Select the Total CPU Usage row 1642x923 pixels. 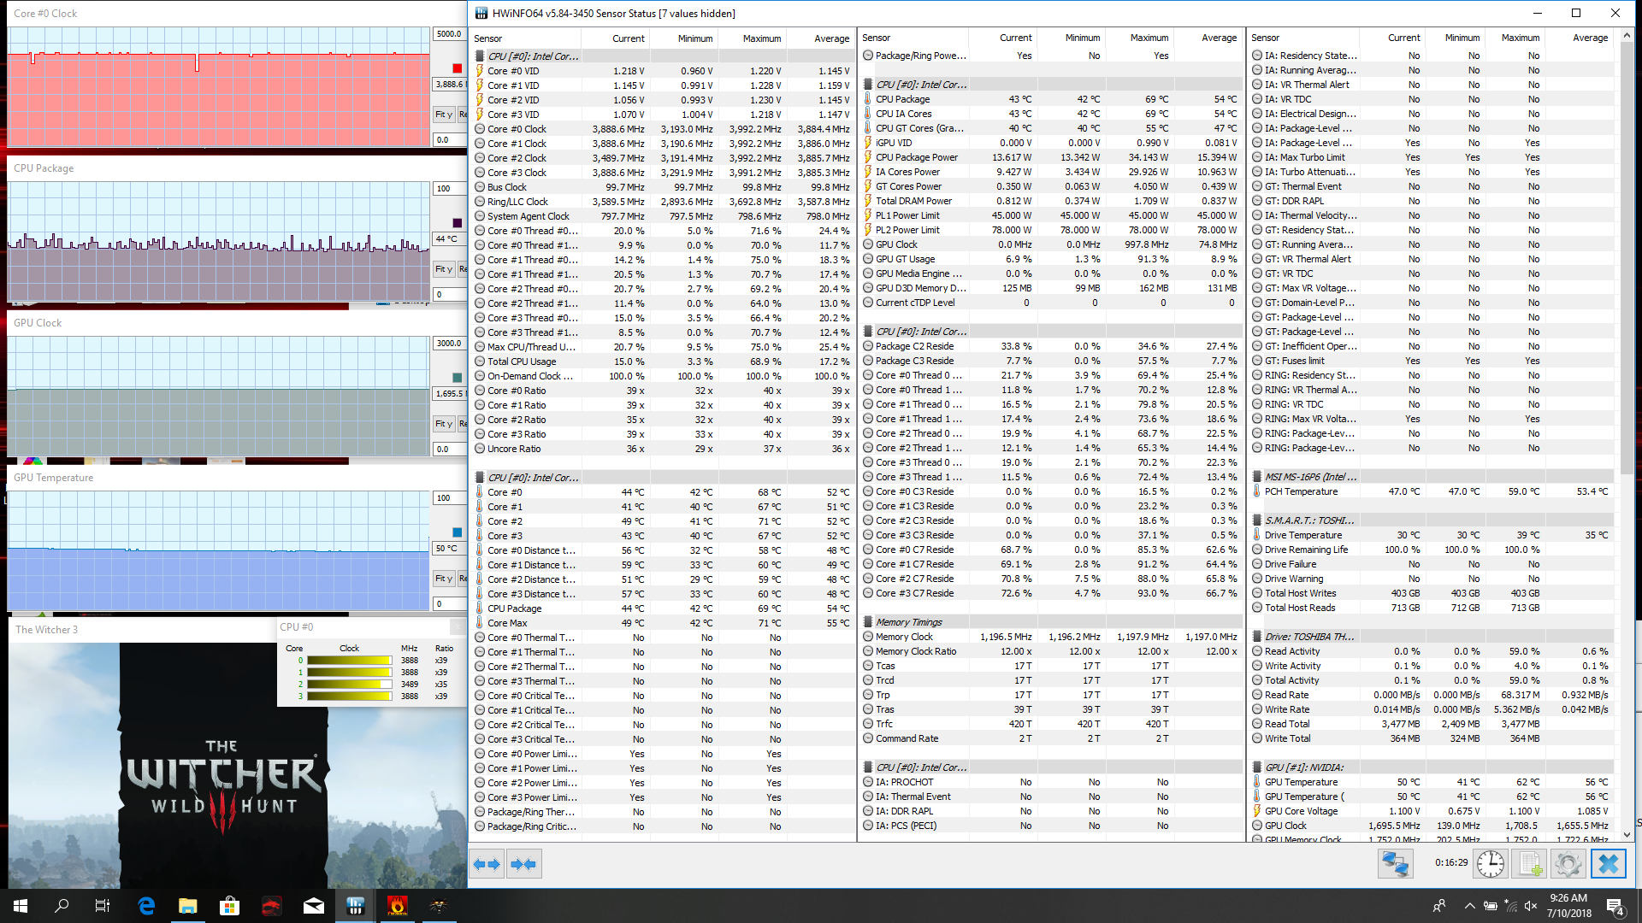coord(663,362)
